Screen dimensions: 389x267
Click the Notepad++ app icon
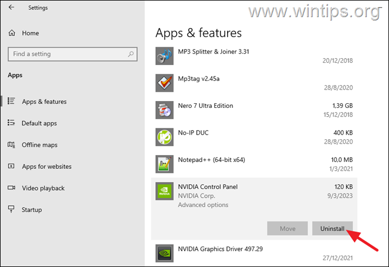click(x=164, y=164)
